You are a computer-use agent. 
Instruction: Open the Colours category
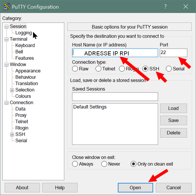click(23, 96)
